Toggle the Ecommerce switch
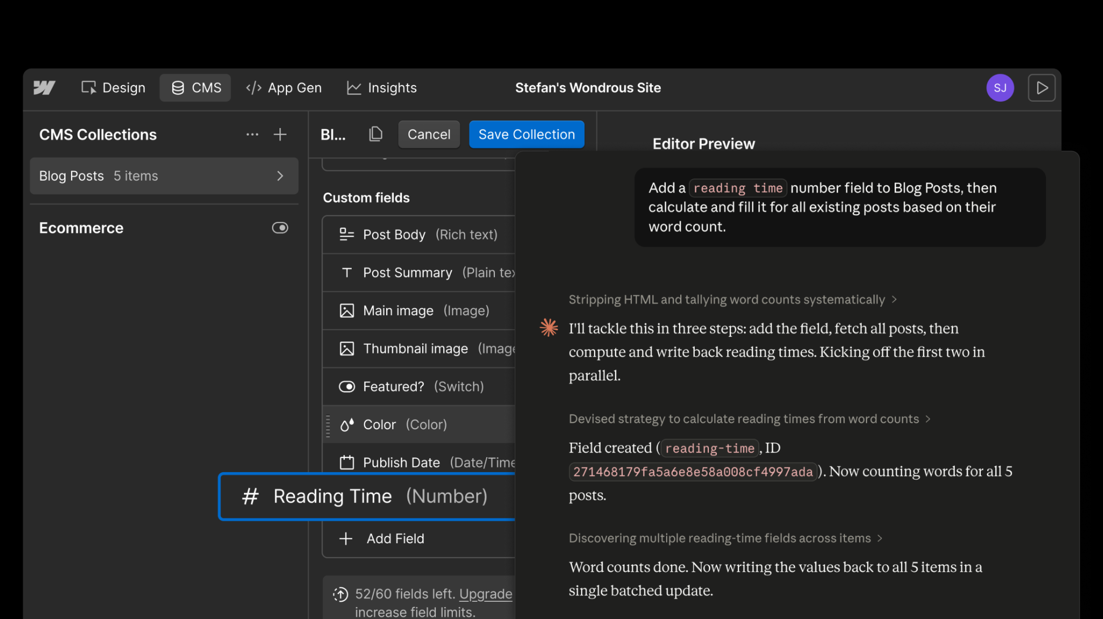The width and height of the screenshot is (1103, 619). tap(280, 228)
